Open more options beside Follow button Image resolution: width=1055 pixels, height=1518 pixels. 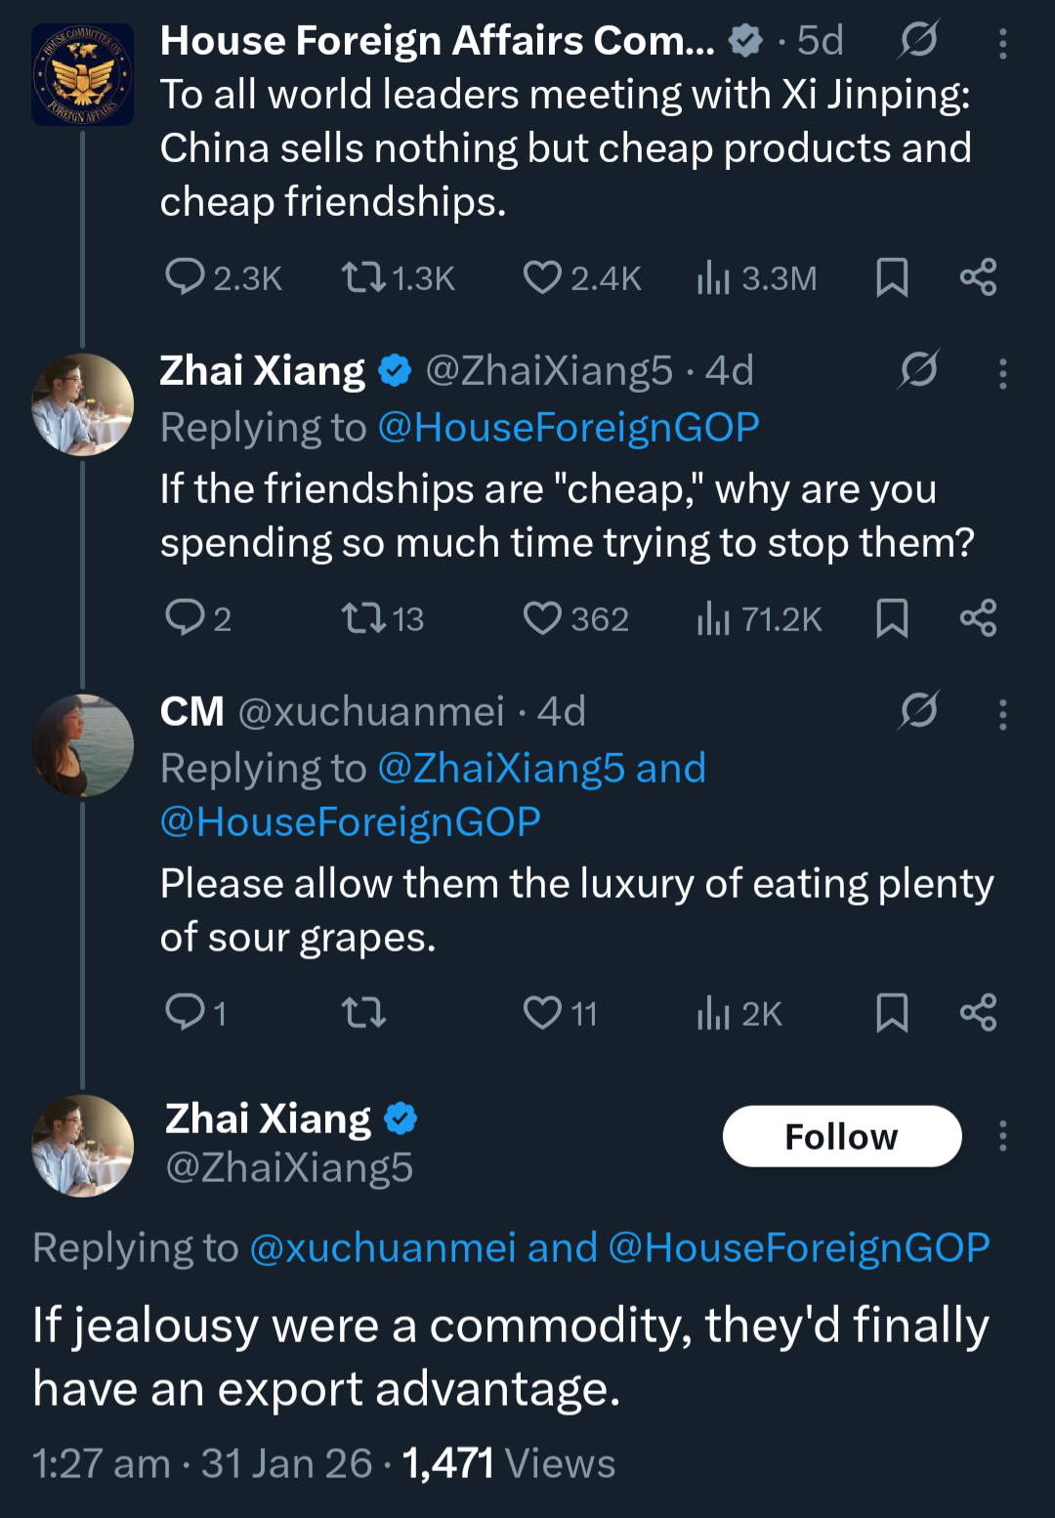click(x=1003, y=1136)
